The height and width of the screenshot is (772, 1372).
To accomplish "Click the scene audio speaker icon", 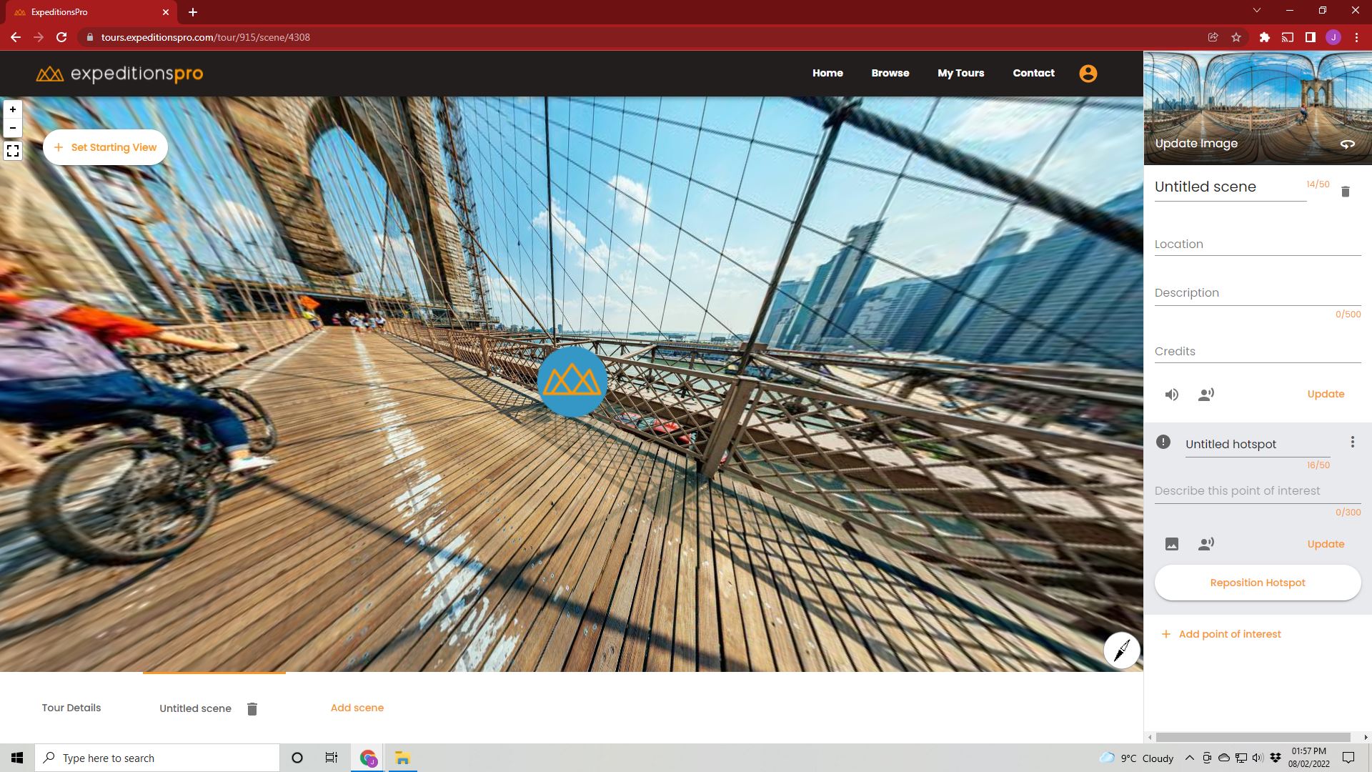I will [x=1171, y=395].
